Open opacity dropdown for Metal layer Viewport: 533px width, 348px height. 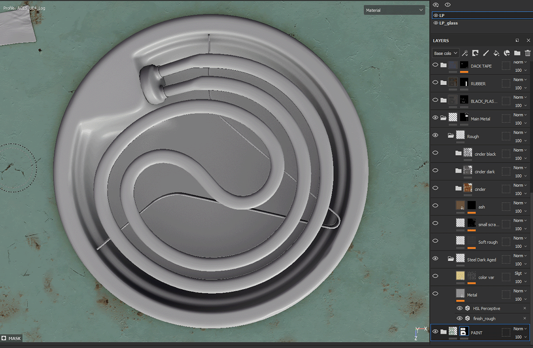[x=521, y=299]
